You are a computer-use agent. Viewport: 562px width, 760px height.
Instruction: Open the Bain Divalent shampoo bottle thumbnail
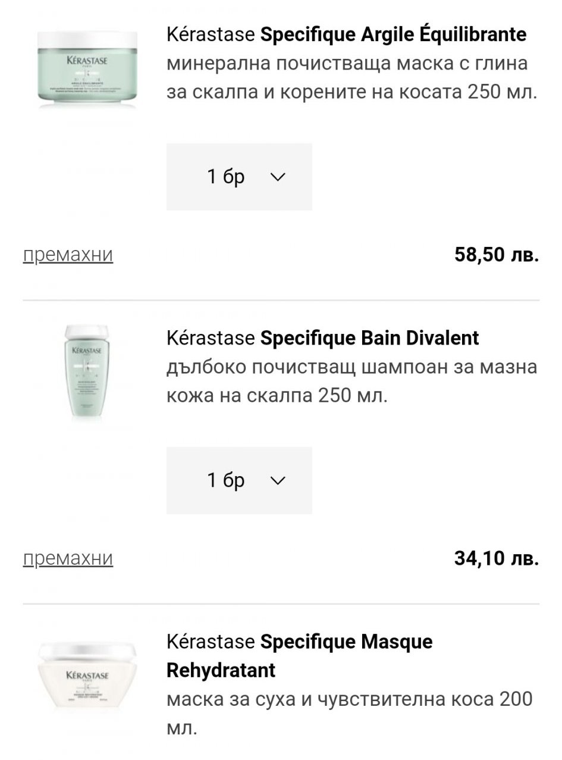(87, 373)
